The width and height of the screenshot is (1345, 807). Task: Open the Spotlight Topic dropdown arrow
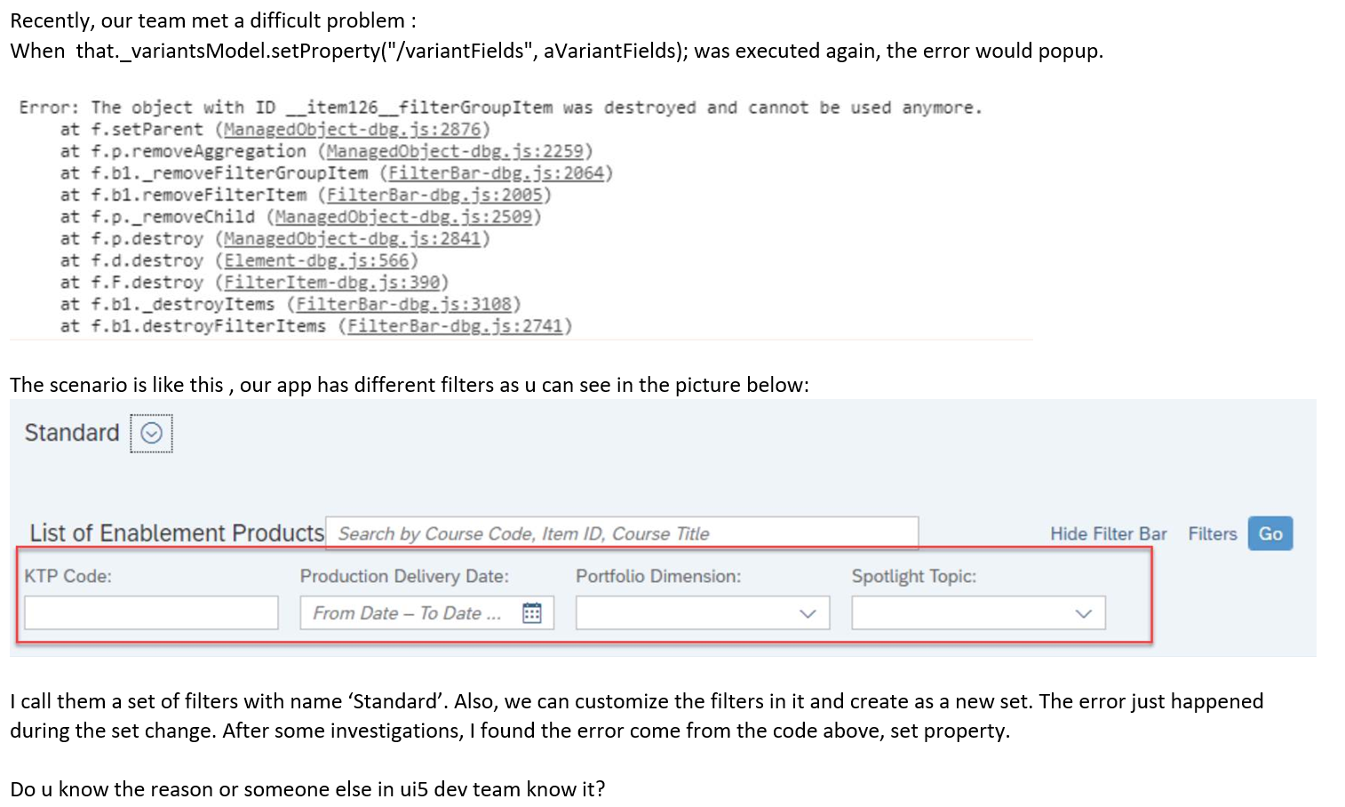tap(1085, 612)
